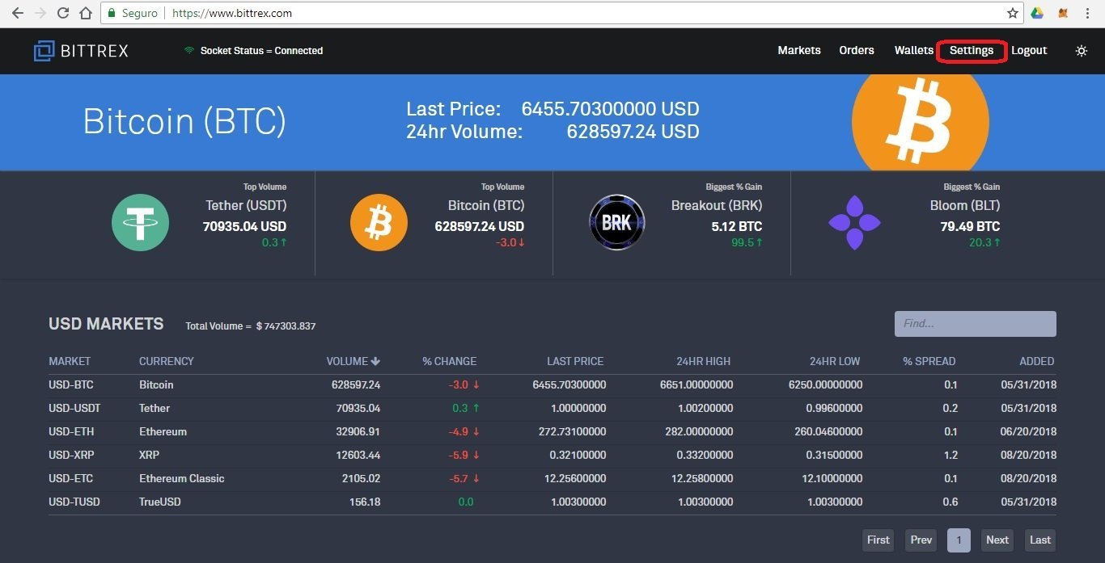Screen dimensions: 1105x563
Task: Bookmark this page with star icon
Action: (x=1013, y=13)
